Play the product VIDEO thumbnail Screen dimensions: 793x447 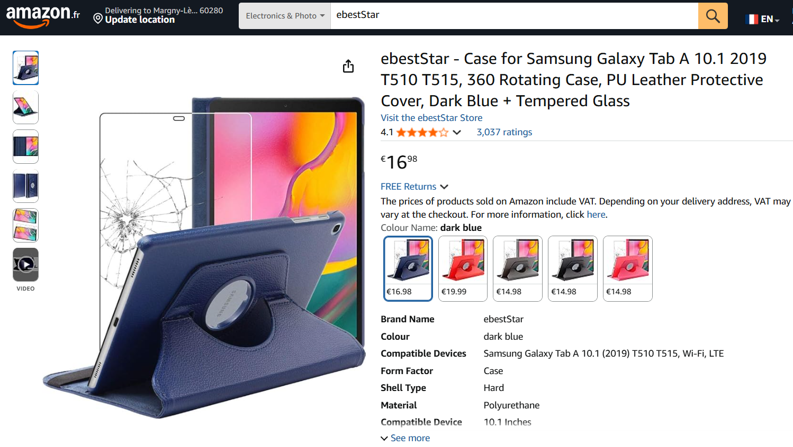click(25, 265)
